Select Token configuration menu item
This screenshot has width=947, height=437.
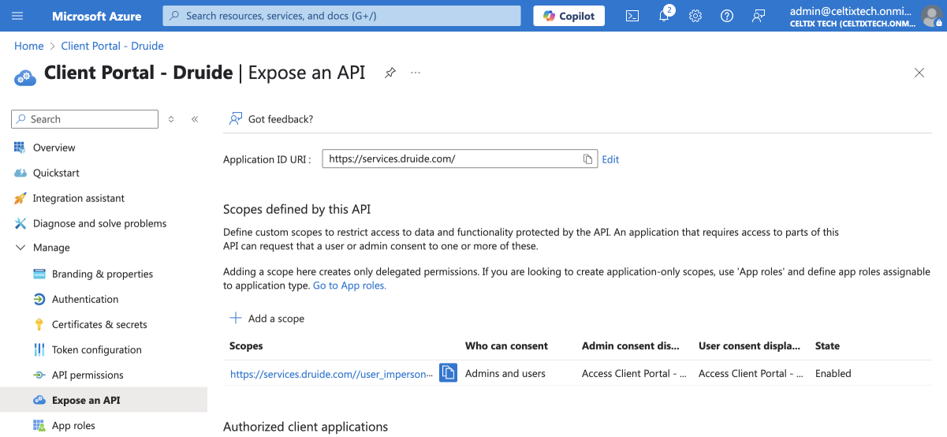point(96,349)
